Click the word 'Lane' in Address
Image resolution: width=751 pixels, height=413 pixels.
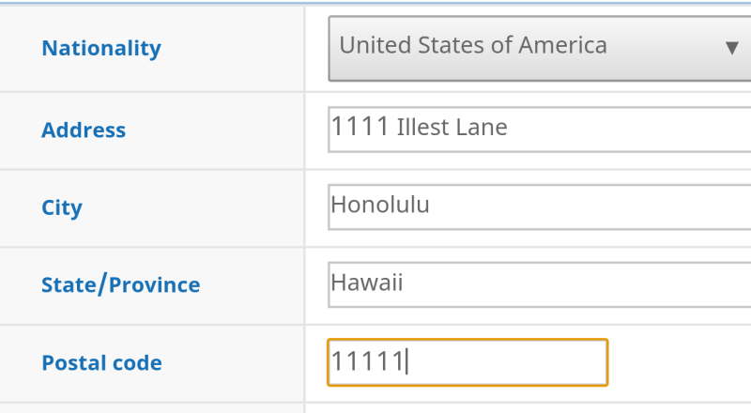(x=481, y=128)
